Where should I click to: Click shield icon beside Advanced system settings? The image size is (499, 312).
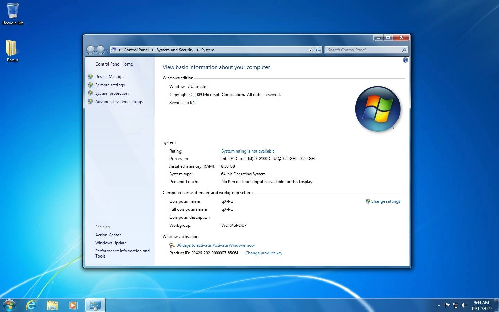click(90, 102)
